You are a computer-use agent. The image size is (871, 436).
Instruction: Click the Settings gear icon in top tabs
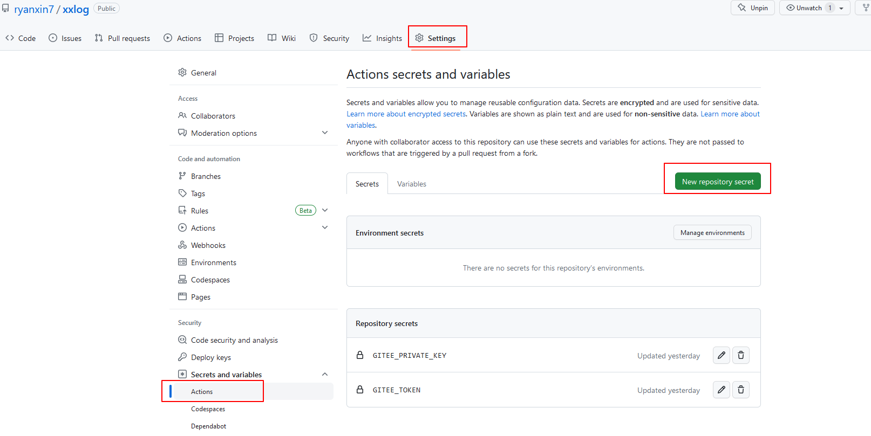(419, 38)
